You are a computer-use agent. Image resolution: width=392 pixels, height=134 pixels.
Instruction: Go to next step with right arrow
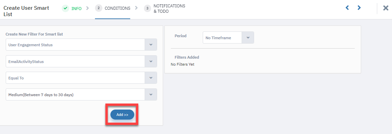click(x=359, y=8)
